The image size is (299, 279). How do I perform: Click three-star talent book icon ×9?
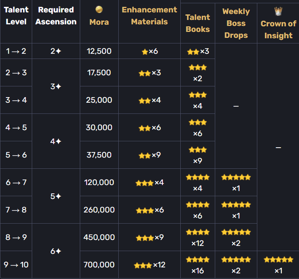[197, 150]
